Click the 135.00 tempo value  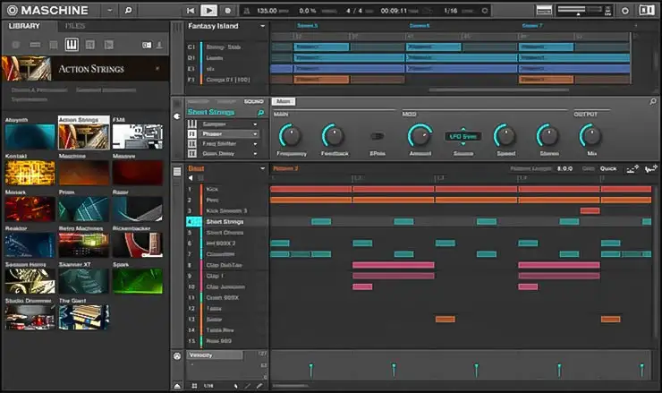(267, 11)
